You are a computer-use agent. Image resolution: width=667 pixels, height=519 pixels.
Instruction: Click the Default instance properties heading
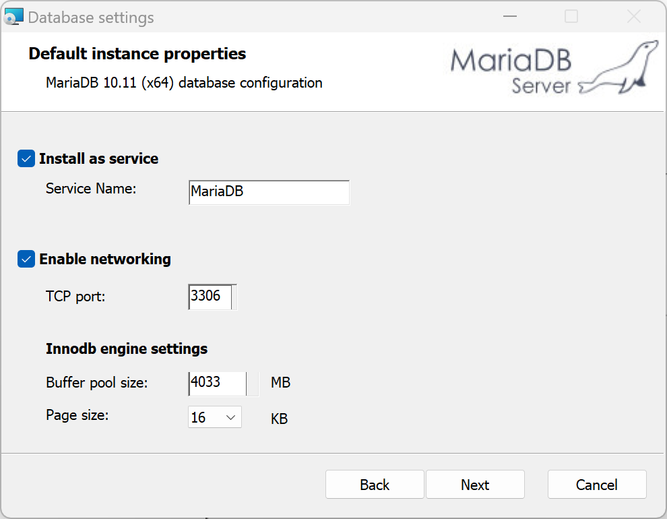pos(137,54)
